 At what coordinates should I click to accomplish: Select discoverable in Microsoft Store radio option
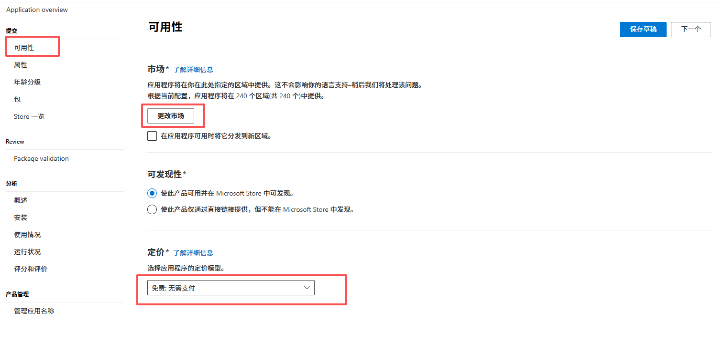[x=152, y=193]
